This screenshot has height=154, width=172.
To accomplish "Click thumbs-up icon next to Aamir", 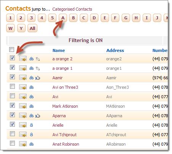I will pyautogui.click(x=38, y=78).
